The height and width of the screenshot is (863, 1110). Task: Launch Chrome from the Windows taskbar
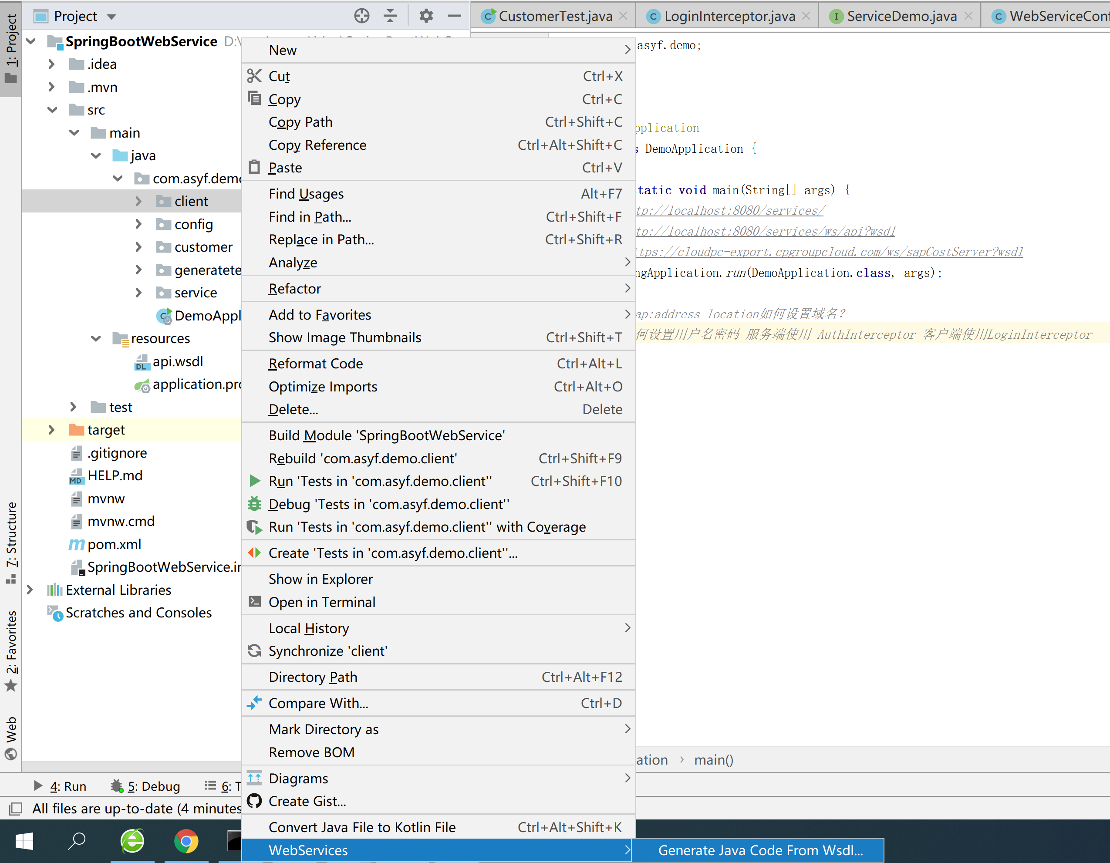pos(186,841)
